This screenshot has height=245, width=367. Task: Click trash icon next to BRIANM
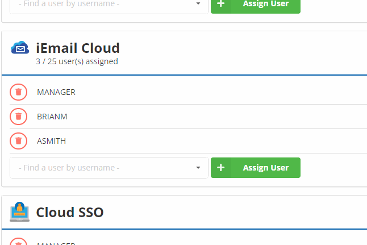coord(19,117)
